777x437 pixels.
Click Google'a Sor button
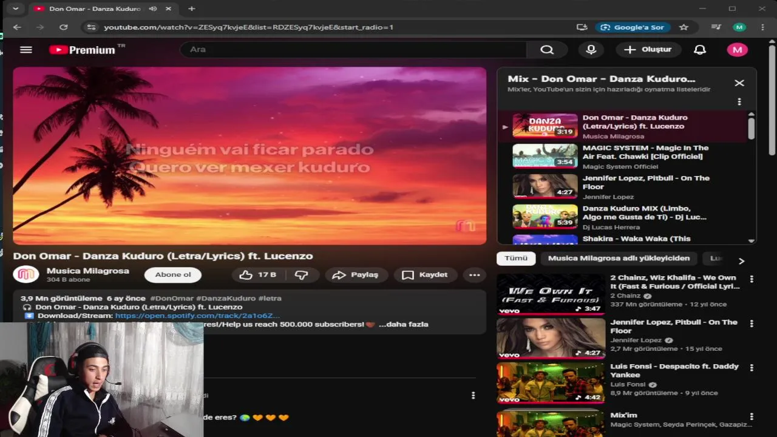click(x=633, y=27)
